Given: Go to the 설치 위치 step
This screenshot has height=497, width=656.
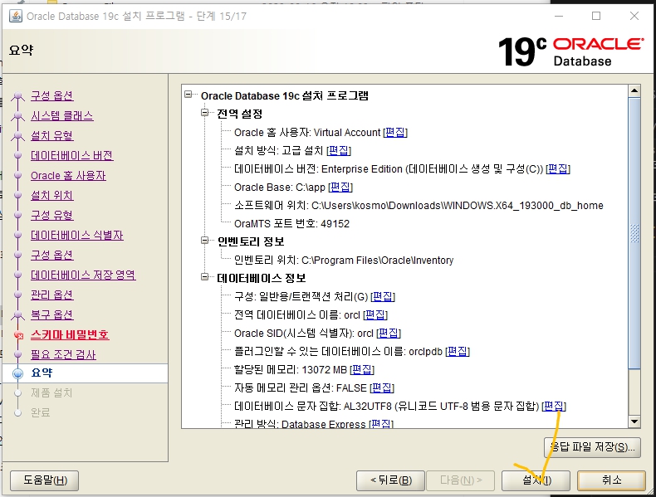Looking at the screenshot, I should (x=51, y=195).
